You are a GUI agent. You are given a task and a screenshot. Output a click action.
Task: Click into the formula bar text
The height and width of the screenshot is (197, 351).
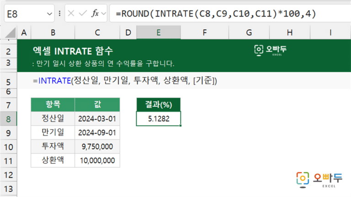[x=230, y=13]
